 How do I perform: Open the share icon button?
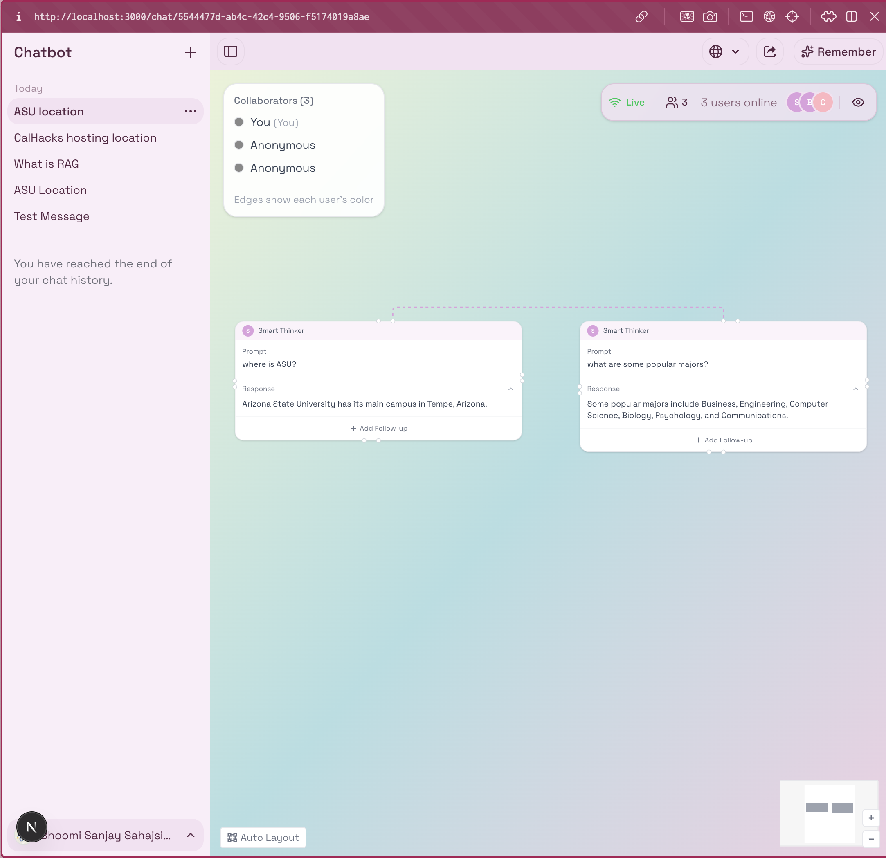click(769, 52)
